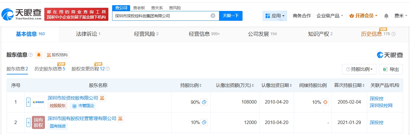Expand row 2 shareholder with plus button
The image size is (410, 135).
[28, 122]
